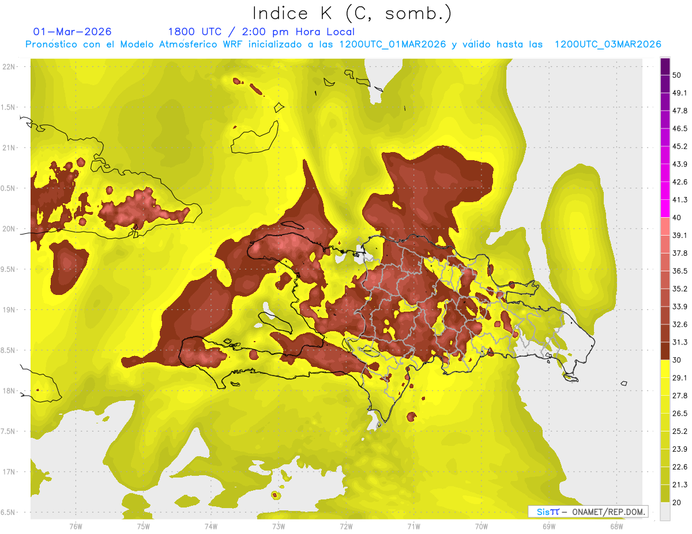Click the '26.5' color scale label
This screenshot has height=534, width=692.
tap(679, 414)
